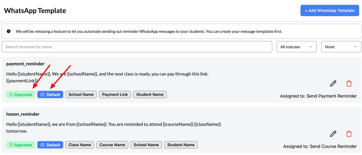The width and height of the screenshot is (362, 155).
Task: Focus the Search template by name field
Action: pyautogui.click(x=137, y=47)
